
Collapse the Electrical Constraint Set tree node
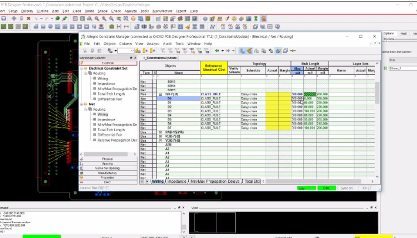[x=81, y=68]
